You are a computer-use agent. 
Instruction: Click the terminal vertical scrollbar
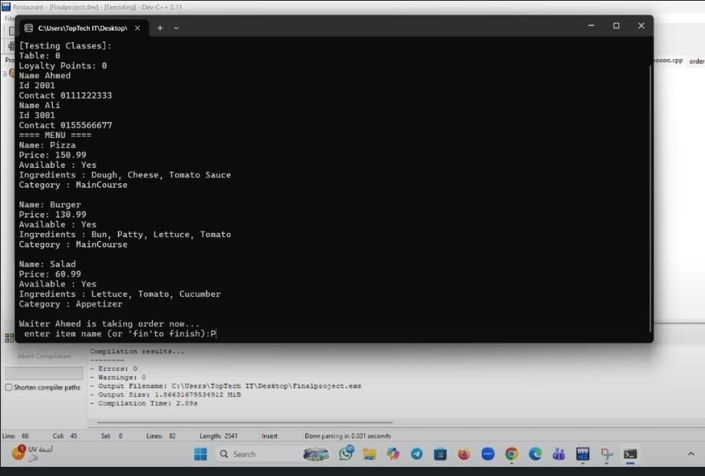tap(650, 198)
